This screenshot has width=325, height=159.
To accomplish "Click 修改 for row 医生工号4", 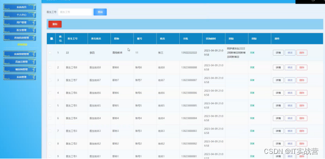I will coord(290,118).
